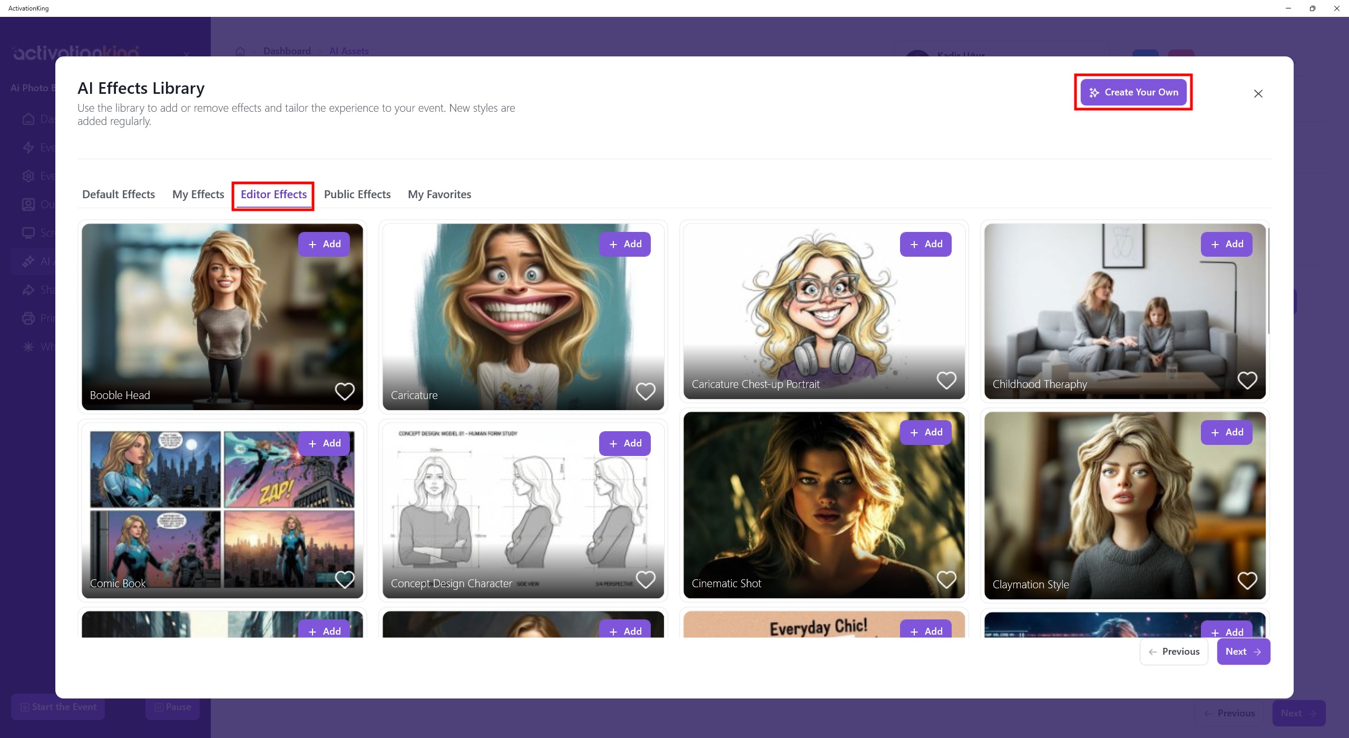This screenshot has height=738, width=1349.
Task: Add the Claymation Style effect
Action: (1227, 432)
